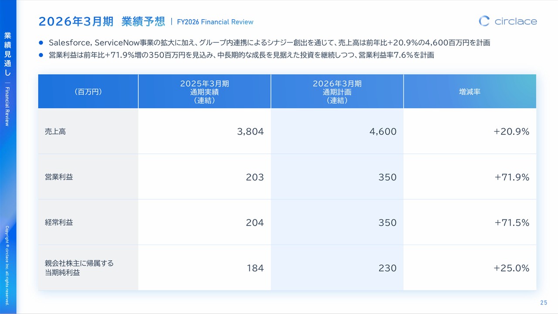558x314 pixels.
Task: Select the 親会社株主に帰属する当期純利益 row label
Action: (79, 268)
